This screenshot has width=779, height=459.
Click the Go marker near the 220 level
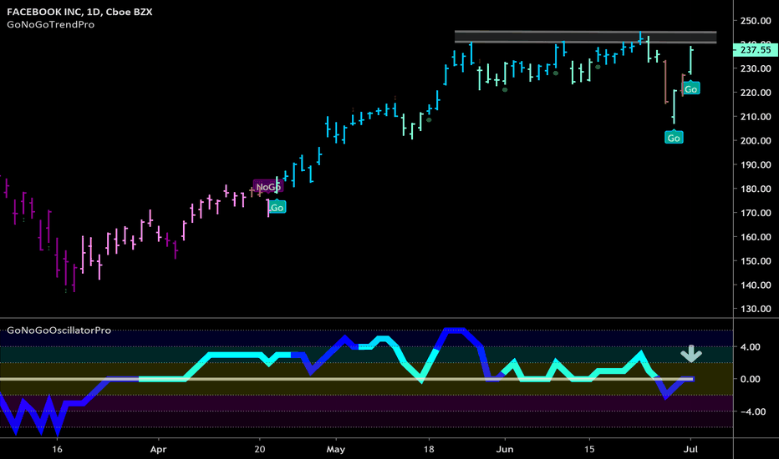coord(690,88)
